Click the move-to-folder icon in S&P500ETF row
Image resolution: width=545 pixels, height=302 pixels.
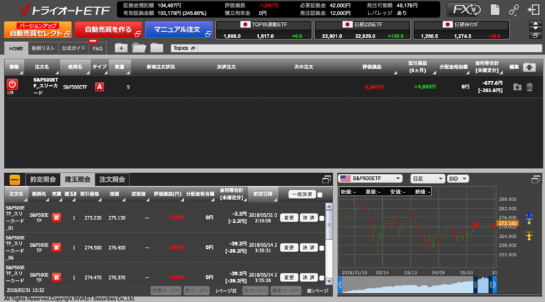(517, 87)
